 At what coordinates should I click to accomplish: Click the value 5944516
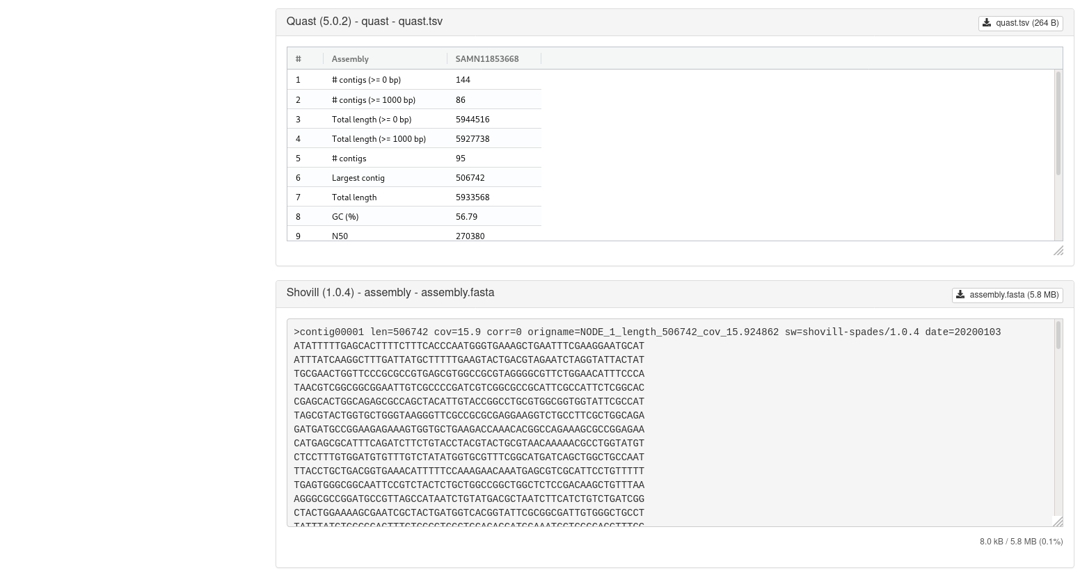click(x=472, y=119)
